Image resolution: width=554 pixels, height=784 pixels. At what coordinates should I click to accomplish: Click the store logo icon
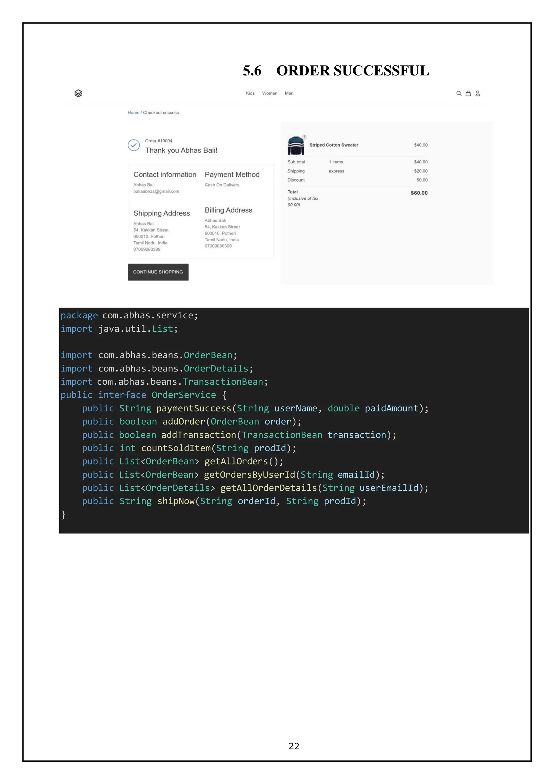78,93
